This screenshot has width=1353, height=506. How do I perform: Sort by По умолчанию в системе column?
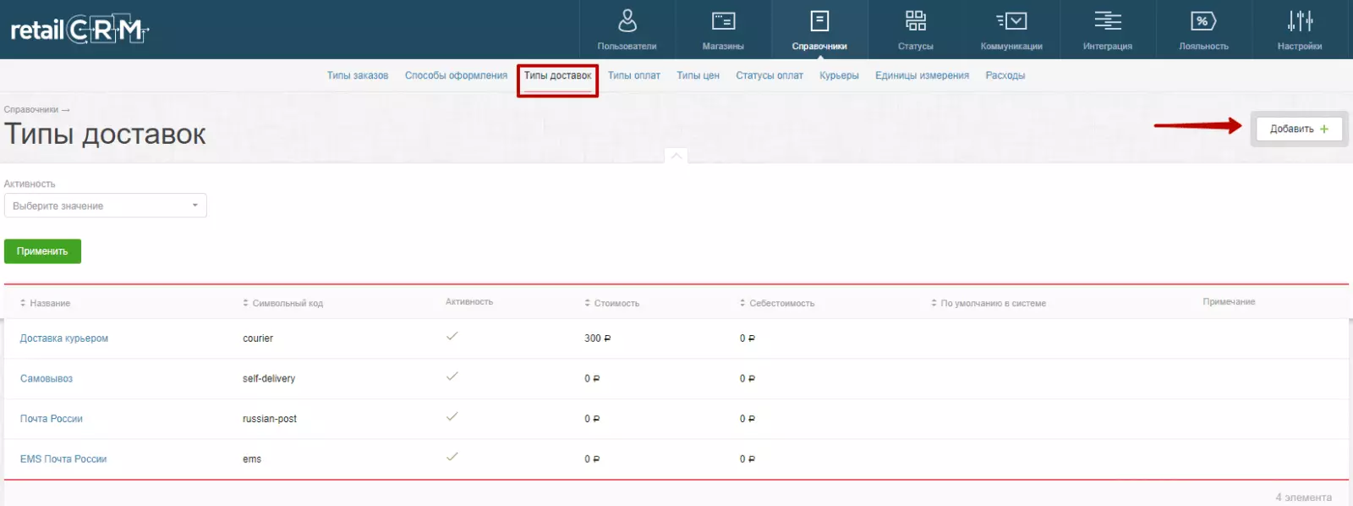tap(988, 303)
